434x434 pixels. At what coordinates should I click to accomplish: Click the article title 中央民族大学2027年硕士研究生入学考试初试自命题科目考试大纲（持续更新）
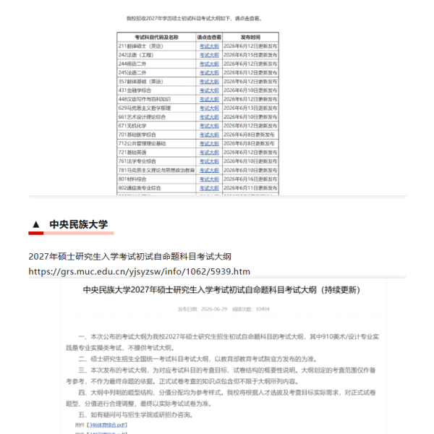click(x=221, y=290)
